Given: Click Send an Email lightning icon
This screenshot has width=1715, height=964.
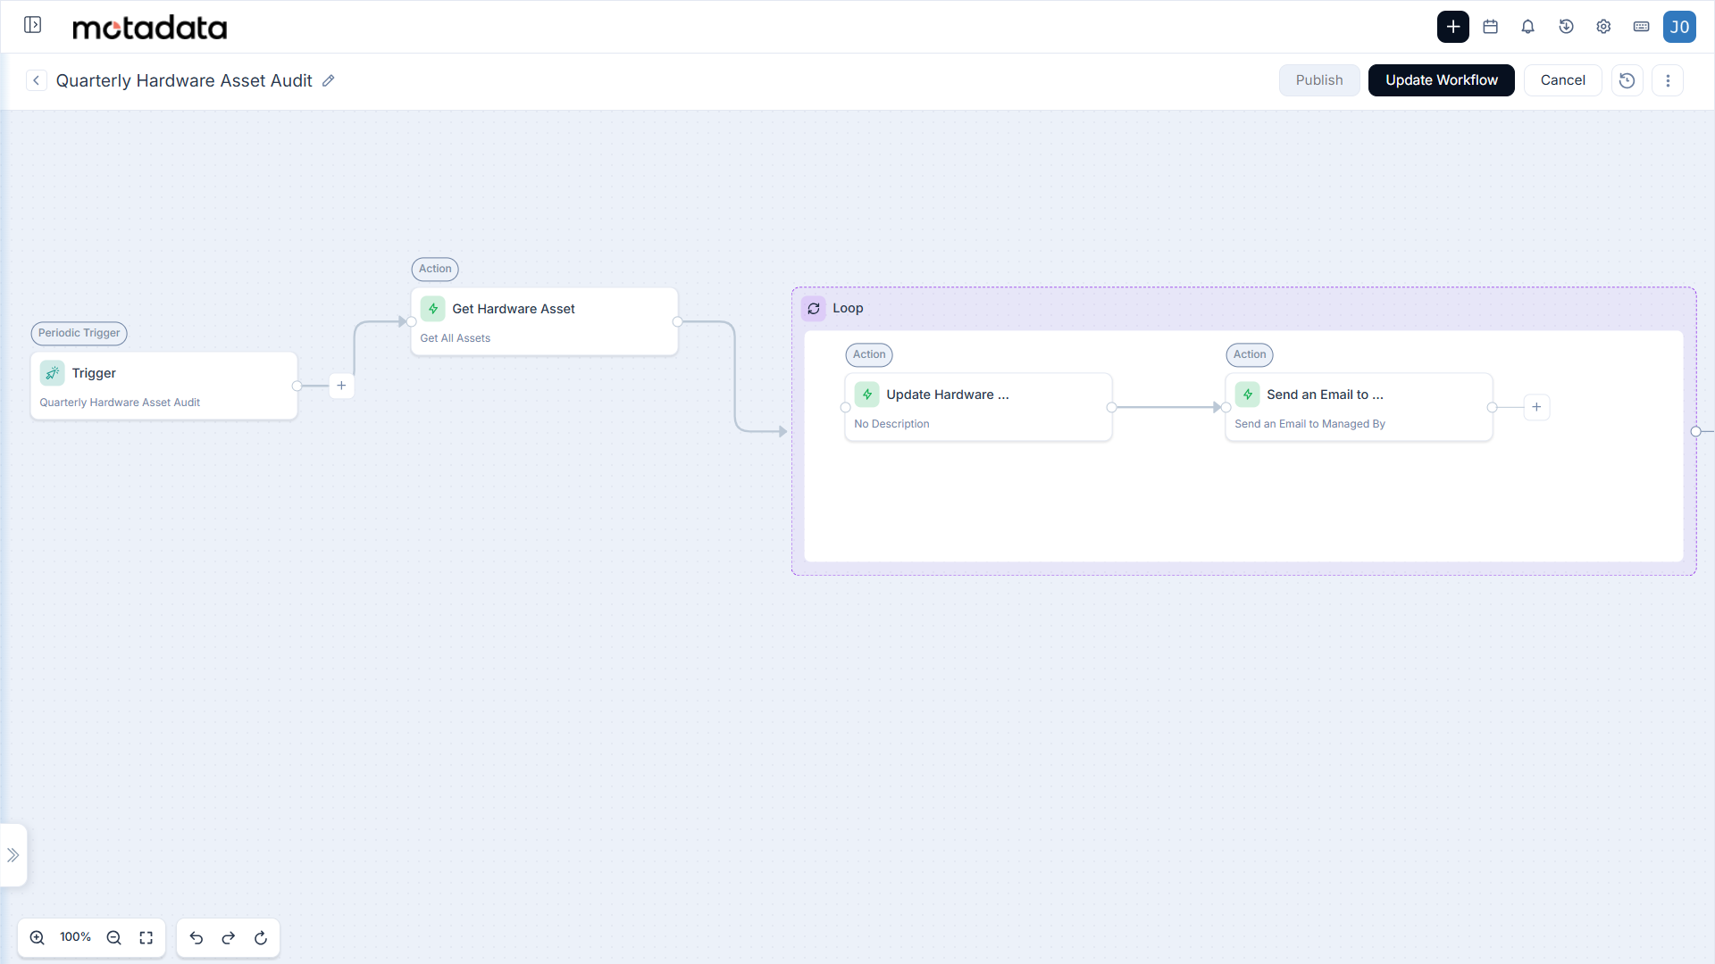Looking at the screenshot, I should 1248,395.
